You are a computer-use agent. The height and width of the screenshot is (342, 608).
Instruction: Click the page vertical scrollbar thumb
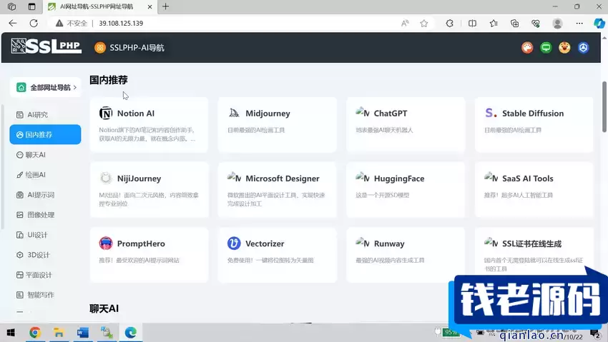[604, 107]
